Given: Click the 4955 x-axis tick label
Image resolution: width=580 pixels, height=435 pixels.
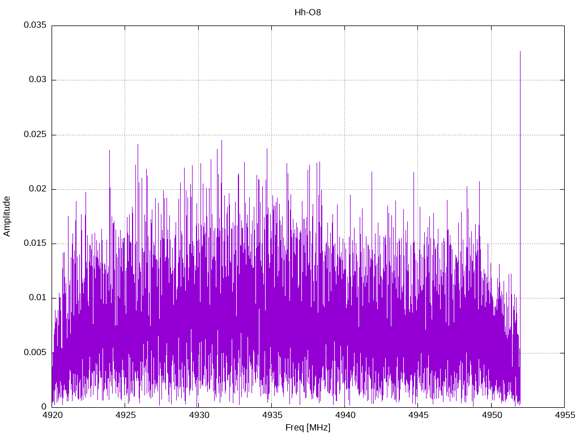Looking at the screenshot, I should click(x=564, y=416).
